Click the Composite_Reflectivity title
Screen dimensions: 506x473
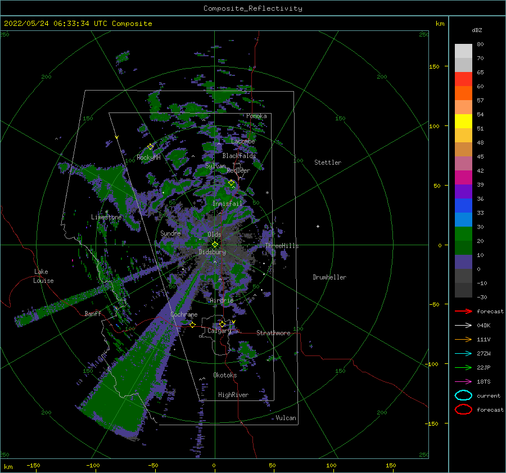pyautogui.click(x=252, y=8)
